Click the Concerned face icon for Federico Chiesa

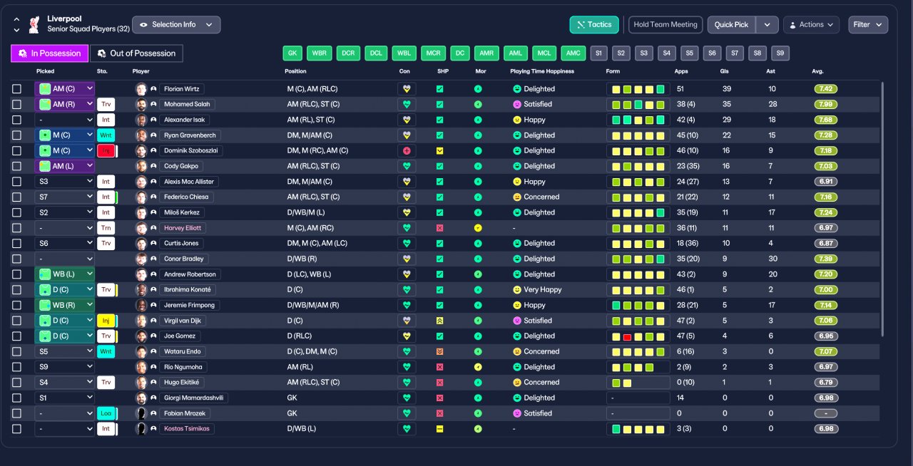pyautogui.click(x=516, y=197)
